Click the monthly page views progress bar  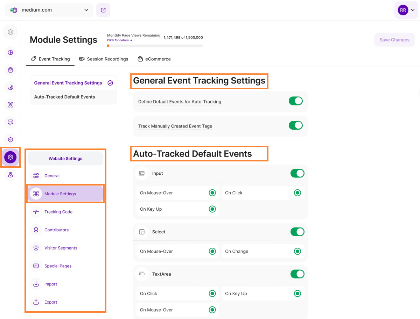tap(155, 46)
